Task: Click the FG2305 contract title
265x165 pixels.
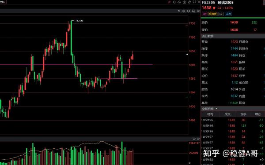Action: [x=208, y=3]
